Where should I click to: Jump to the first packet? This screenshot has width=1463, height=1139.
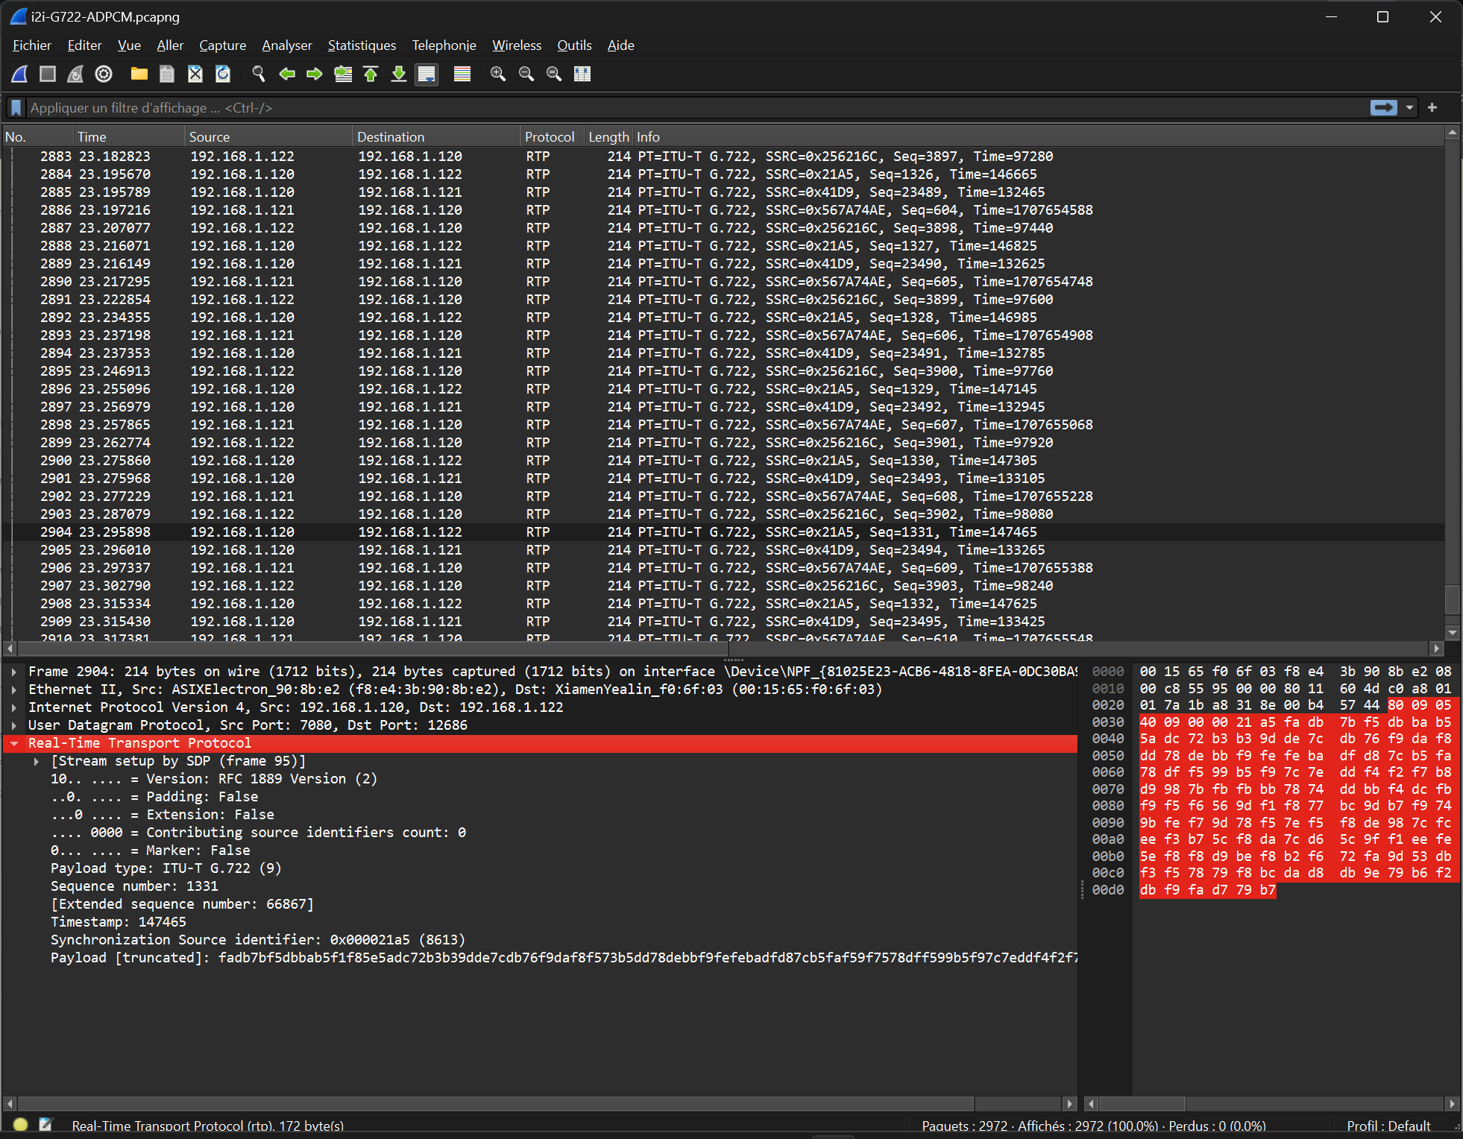pyautogui.click(x=371, y=74)
